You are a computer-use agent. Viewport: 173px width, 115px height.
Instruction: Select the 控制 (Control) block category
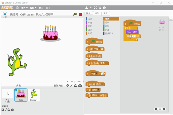click(107, 23)
